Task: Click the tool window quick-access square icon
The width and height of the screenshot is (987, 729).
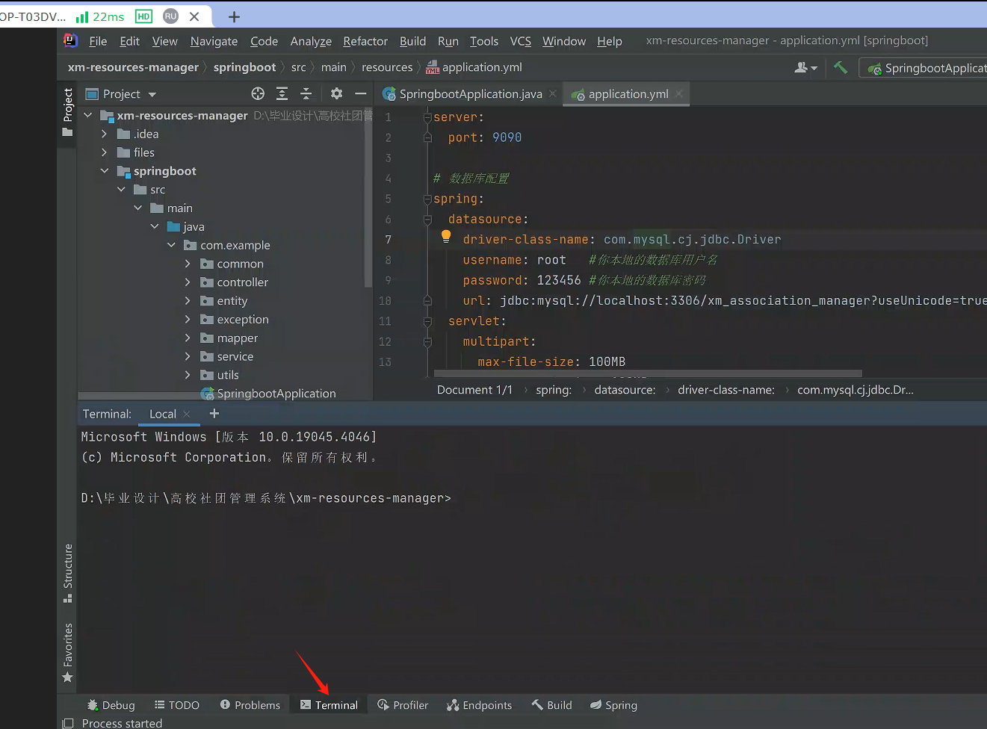Action: (69, 723)
